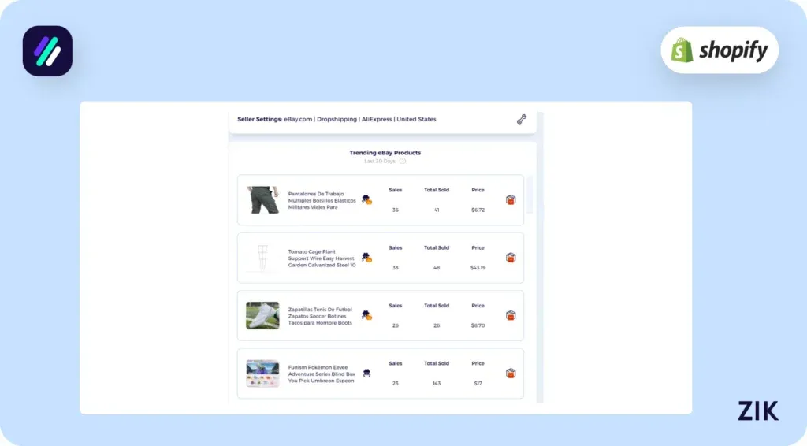Click the orange box icon for Tomato Cage Plant

coord(511,257)
